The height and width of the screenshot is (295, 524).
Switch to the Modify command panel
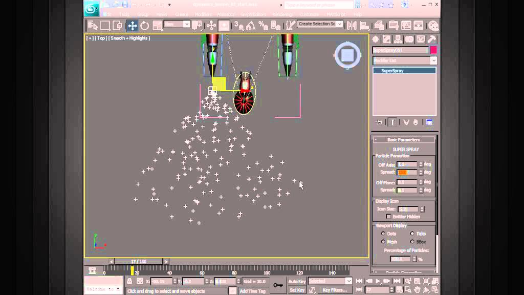387,39
